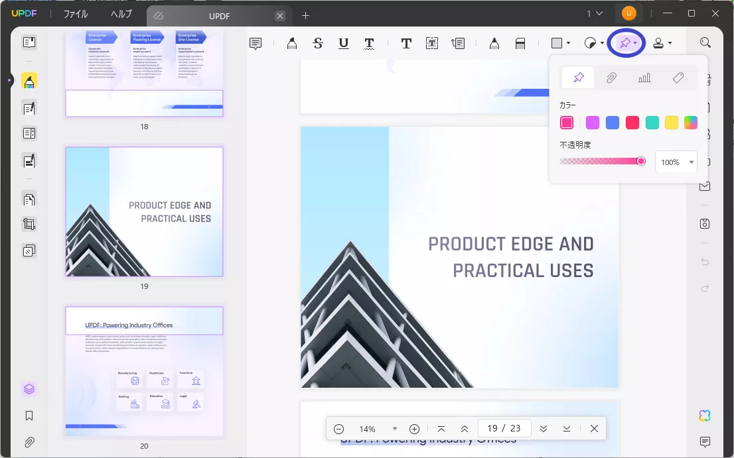Image resolution: width=734 pixels, height=458 pixels.
Task: Add a new tab with plus button
Action: point(306,16)
